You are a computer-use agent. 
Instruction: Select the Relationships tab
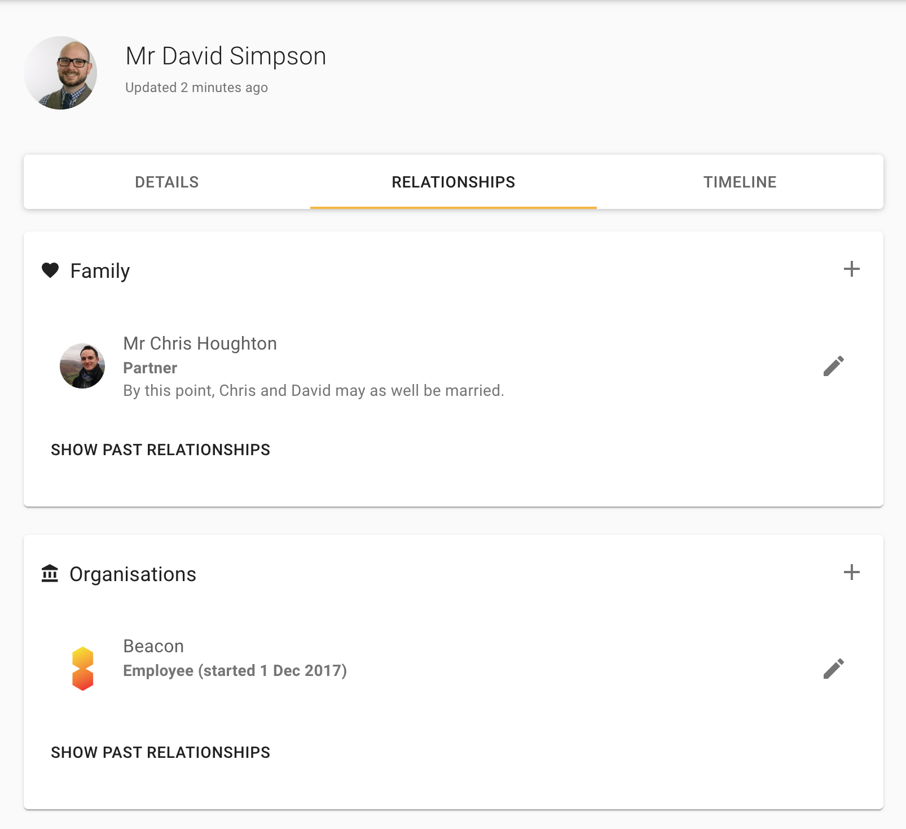point(453,182)
